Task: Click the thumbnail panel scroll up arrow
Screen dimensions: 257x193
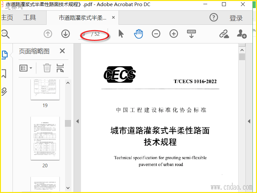Action: coord(68,83)
